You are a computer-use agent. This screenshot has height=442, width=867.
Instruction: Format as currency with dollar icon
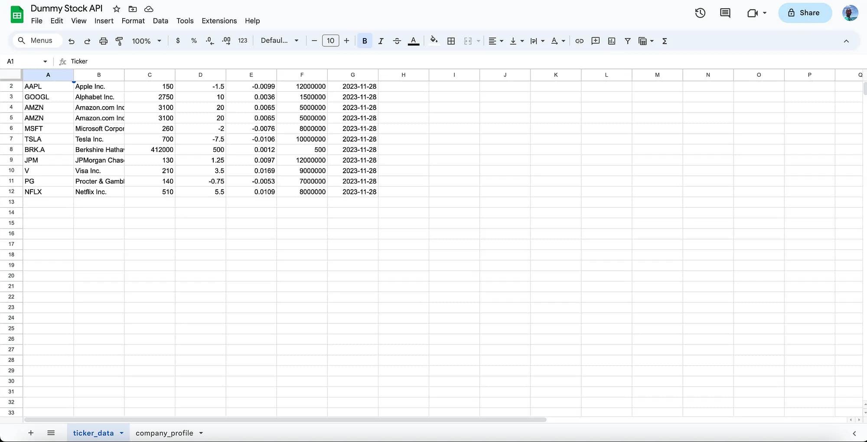[x=178, y=41]
